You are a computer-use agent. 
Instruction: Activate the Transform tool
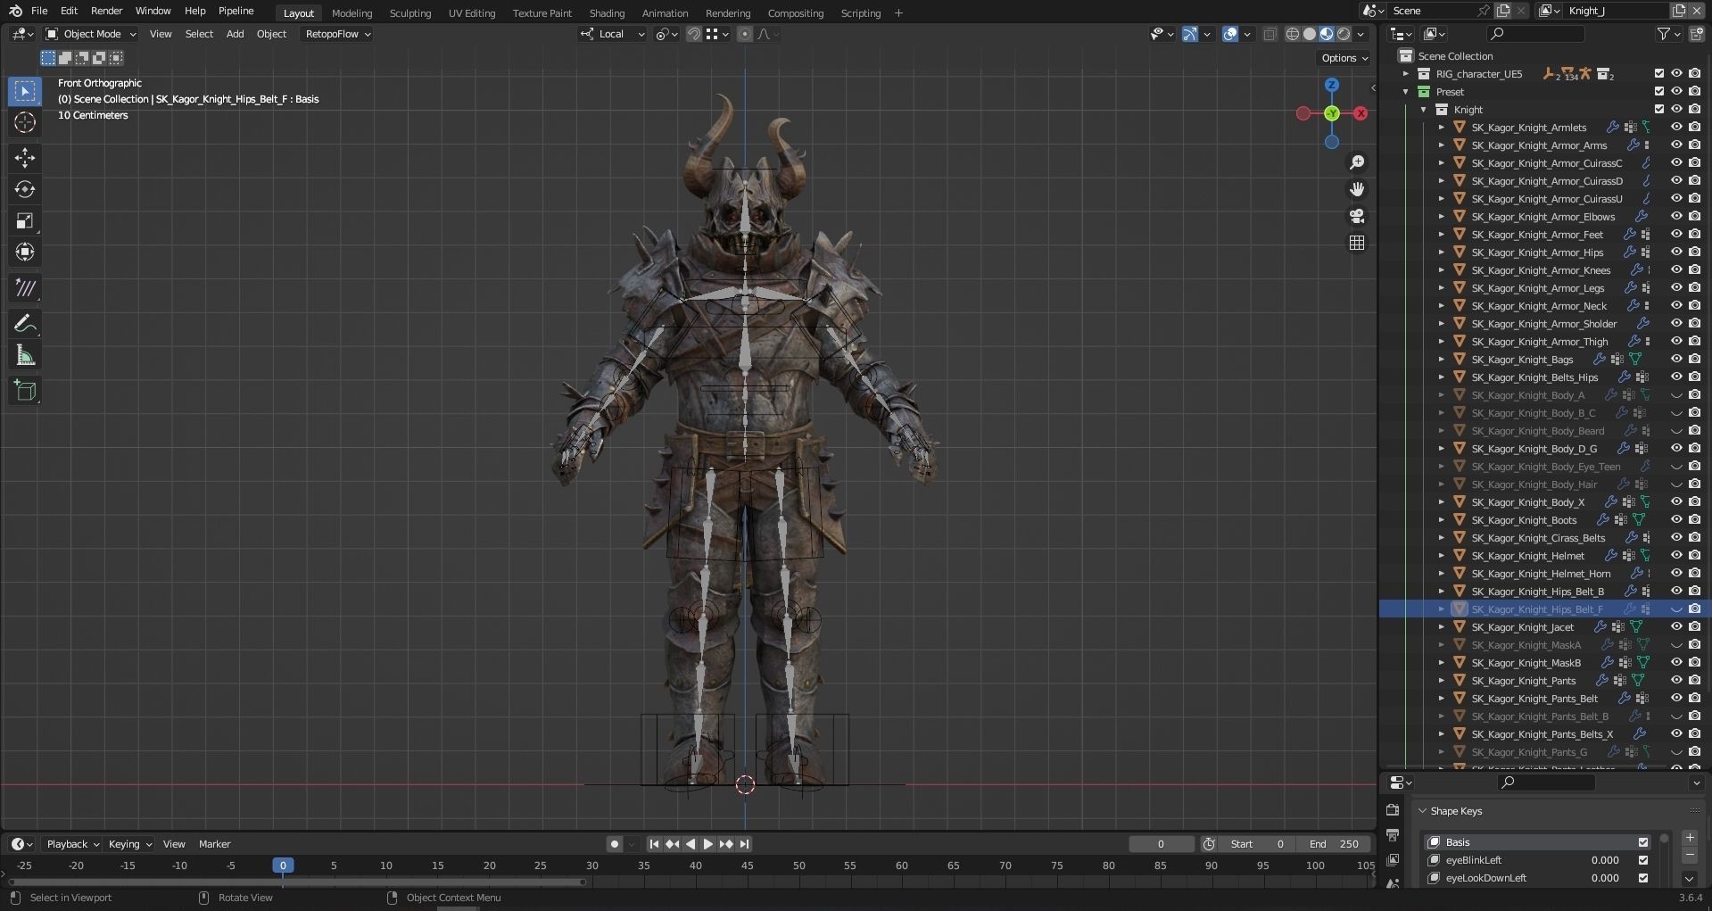pos(25,252)
